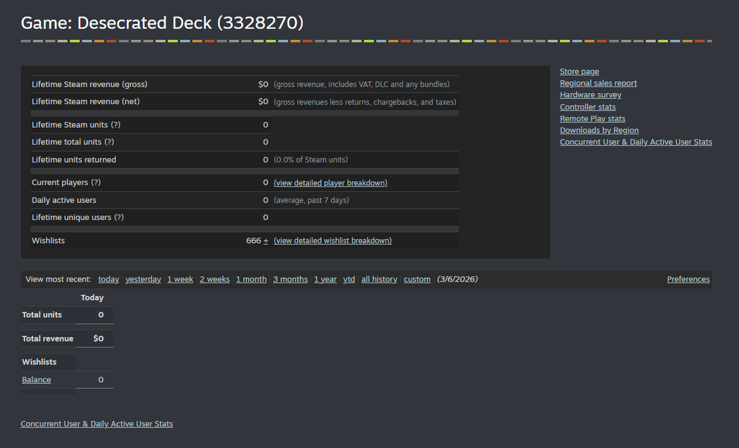The height and width of the screenshot is (448, 739).
Task: Choose a custom date range
Action: 417,279
